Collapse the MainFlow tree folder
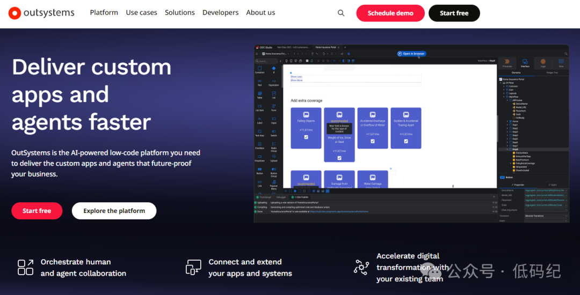 coord(504,96)
